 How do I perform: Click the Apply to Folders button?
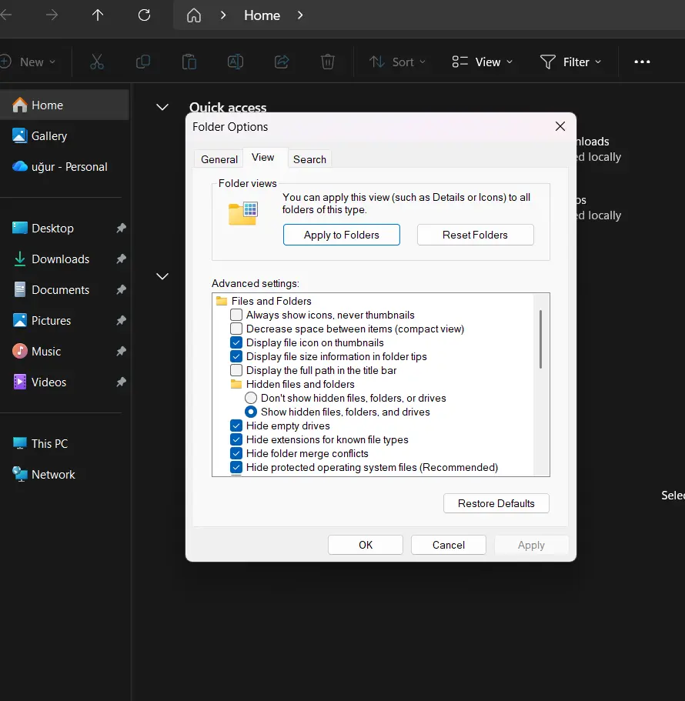point(341,235)
